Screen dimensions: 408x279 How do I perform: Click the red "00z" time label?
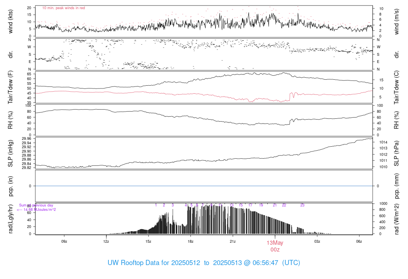click(x=275, y=250)
